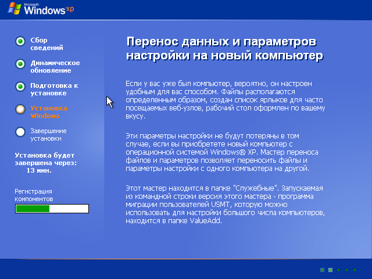
Task: Click the Динамическое обновление step label
Action: tap(55, 67)
